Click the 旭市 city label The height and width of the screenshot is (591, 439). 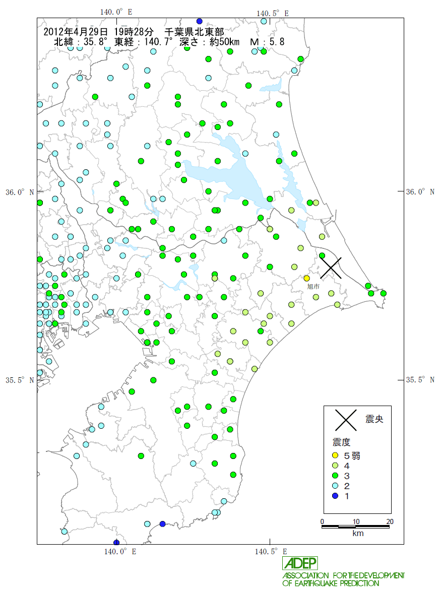pos(313,287)
